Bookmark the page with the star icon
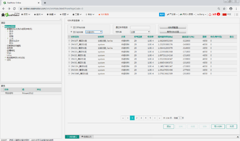Screen dimensions: 240x141 (224, 9)
